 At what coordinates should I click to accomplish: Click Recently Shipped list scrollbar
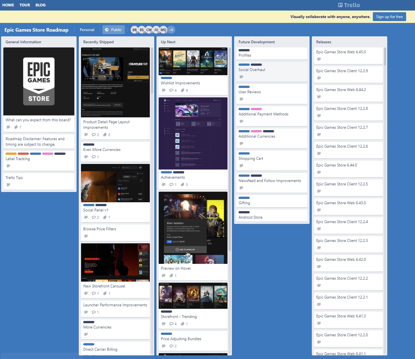coord(152,71)
